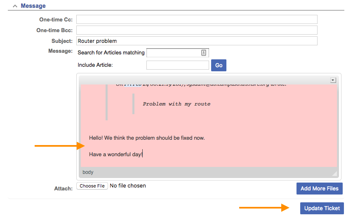The image size is (353, 218).
Task: Collapse the Message section chevron
Action: click(15, 6)
